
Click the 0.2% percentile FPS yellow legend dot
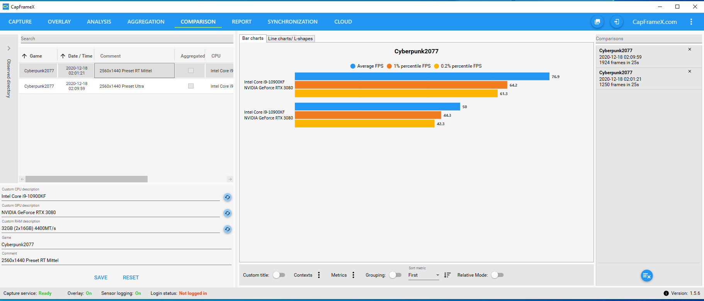click(437, 66)
